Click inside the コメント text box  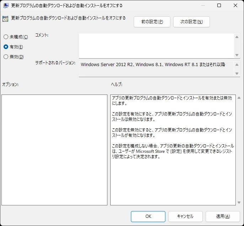coord(157,46)
